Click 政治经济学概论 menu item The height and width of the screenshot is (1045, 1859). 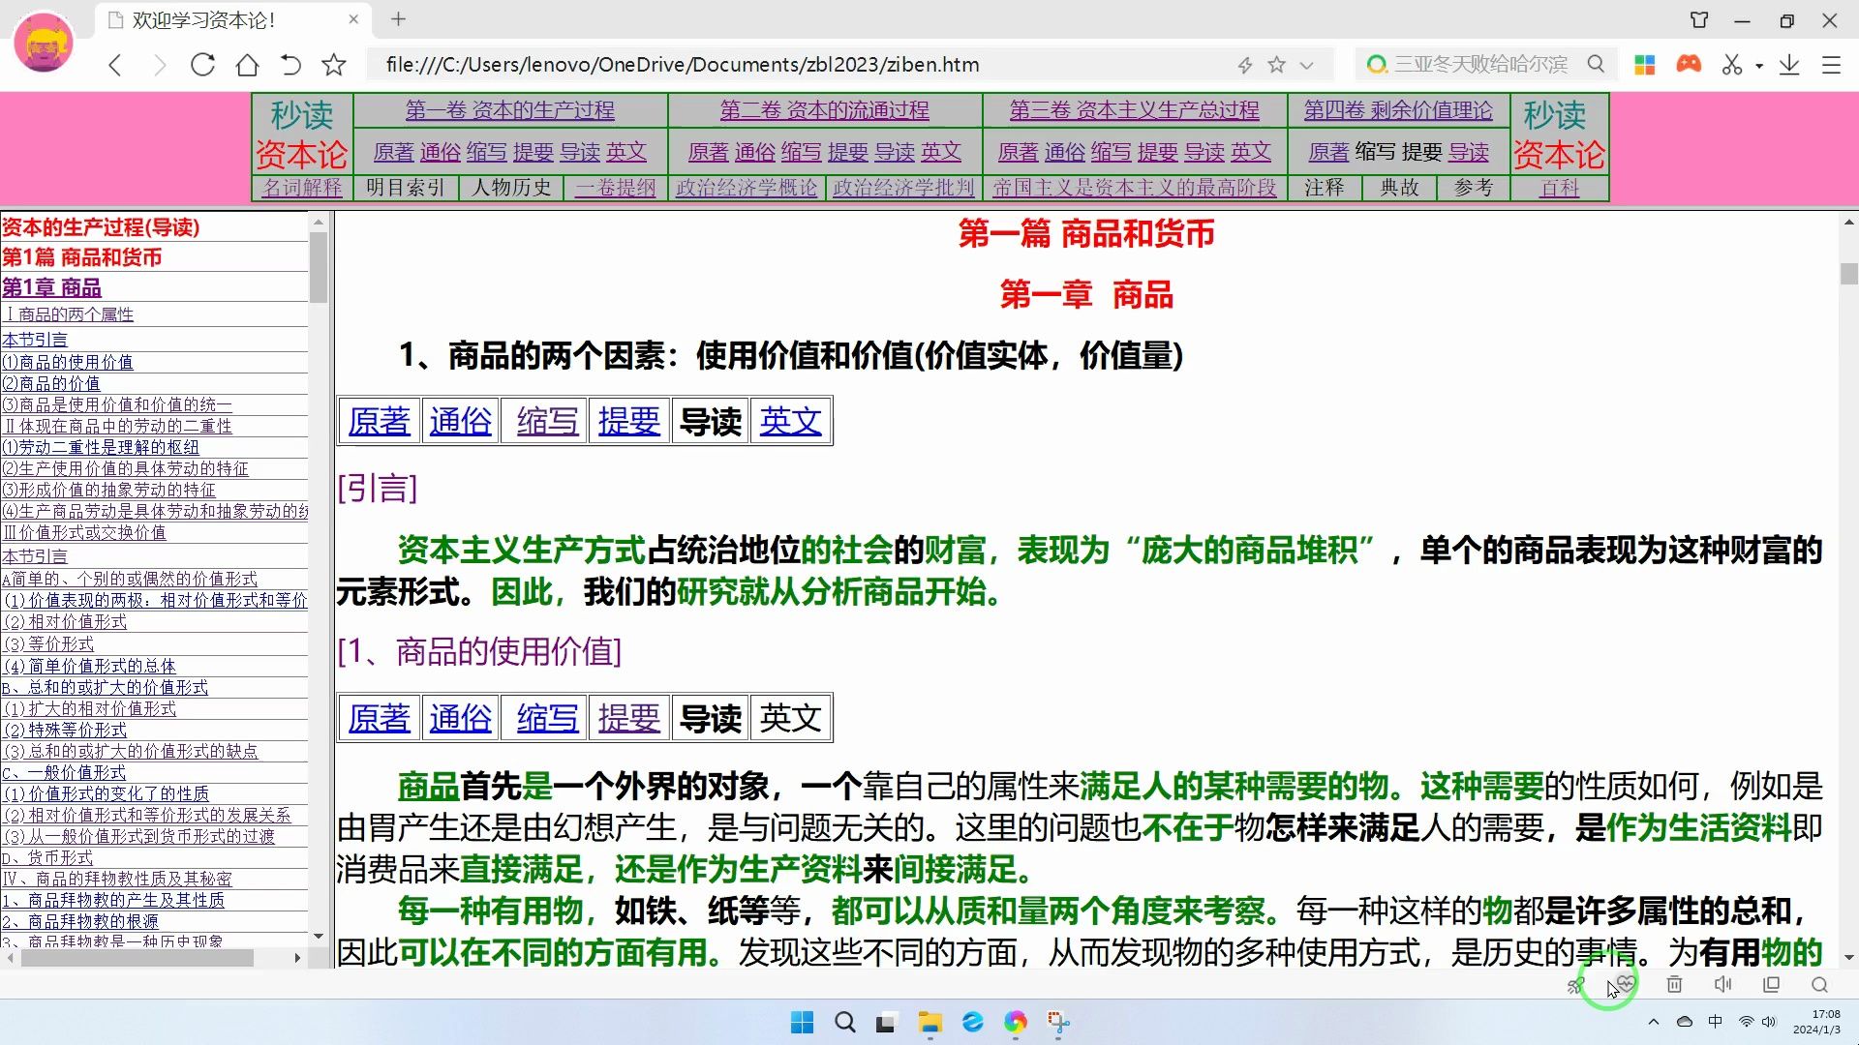tap(747, 187)
